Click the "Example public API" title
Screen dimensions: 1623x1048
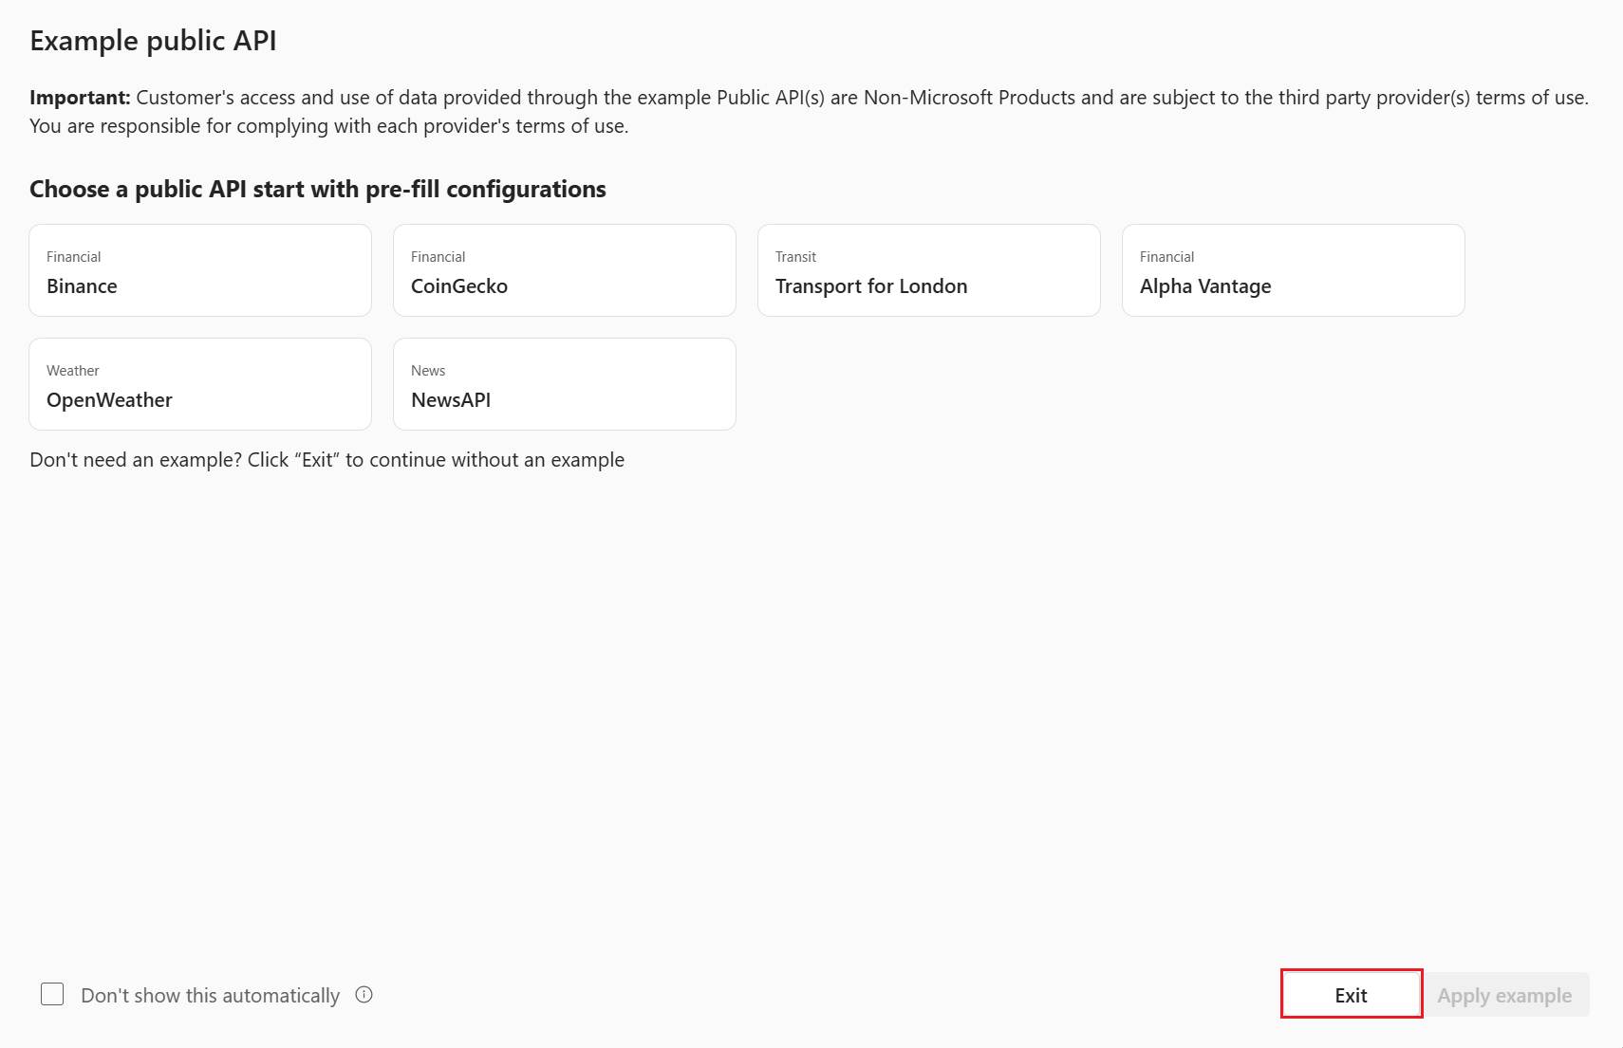[153, 41]
